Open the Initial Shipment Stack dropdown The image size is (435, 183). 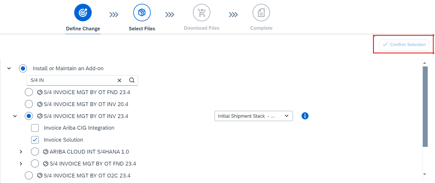pos(254,116)
